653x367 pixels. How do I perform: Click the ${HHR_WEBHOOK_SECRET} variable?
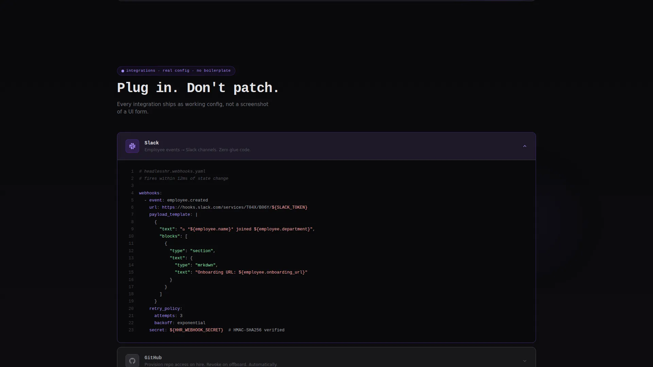[x=196, y=330]
